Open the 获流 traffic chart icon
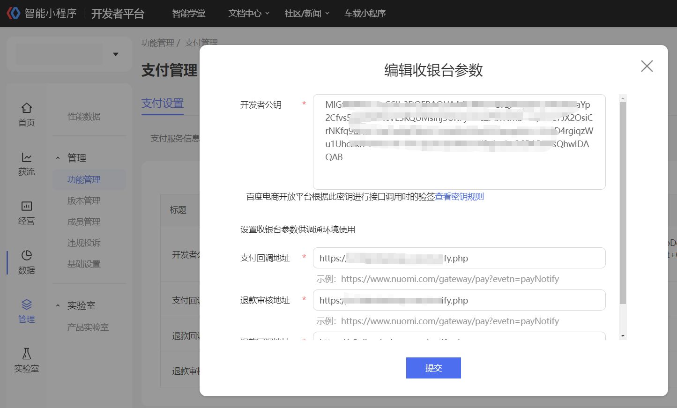 click(27, 158)
